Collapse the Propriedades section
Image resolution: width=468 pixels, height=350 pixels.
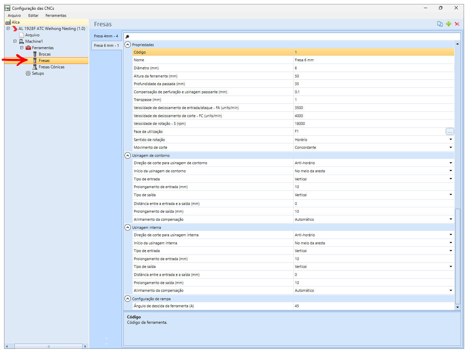127,44
